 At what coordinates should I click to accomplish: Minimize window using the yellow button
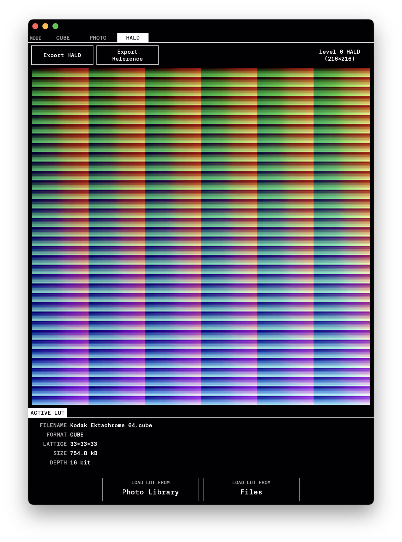pos(45,26)
